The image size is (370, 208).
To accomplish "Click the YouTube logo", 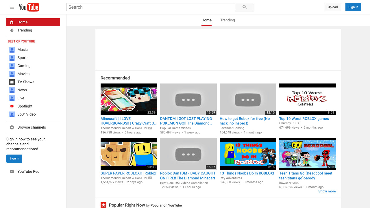I will (29, 7).
